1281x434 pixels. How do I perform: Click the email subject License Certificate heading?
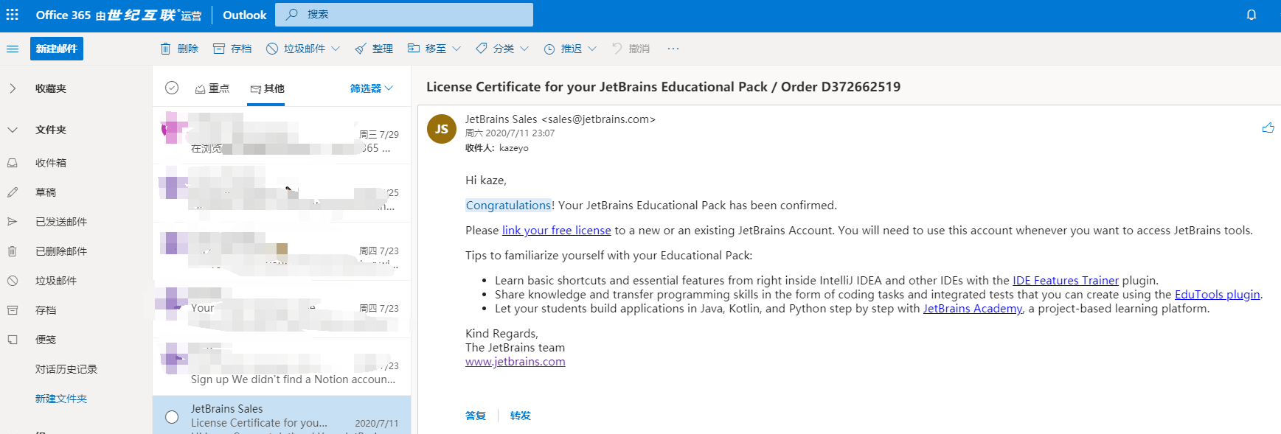664,87
